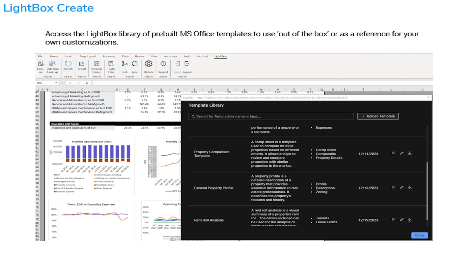This screenshot has width=450, height=253.
Task: Open the File menu tab
Action: [40, 56]
